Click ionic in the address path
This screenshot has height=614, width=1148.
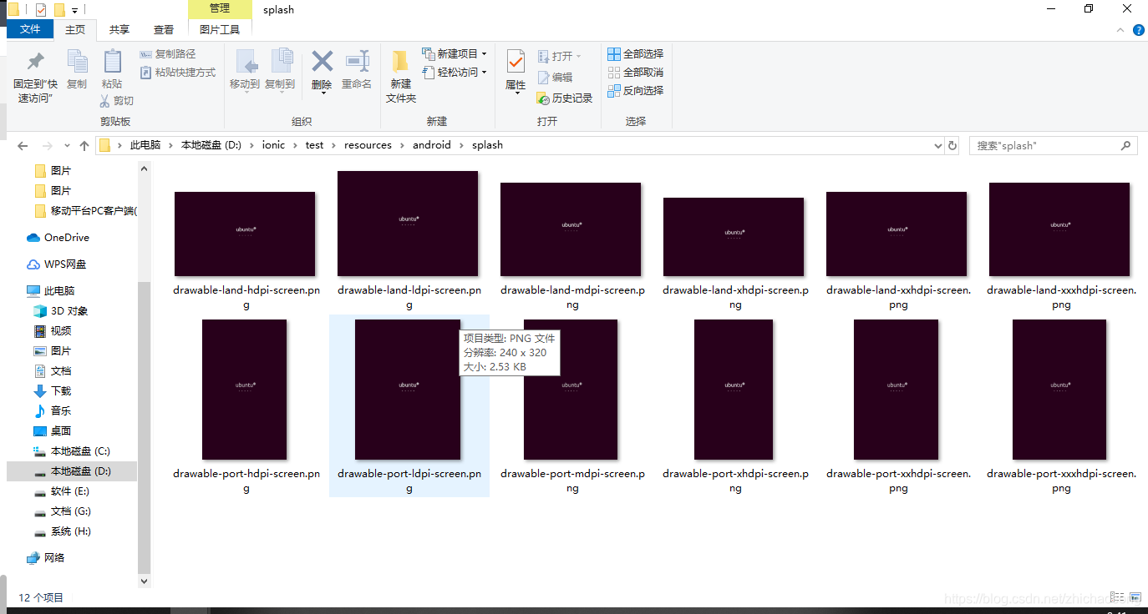pyautogui.click(x=273, y=145)
